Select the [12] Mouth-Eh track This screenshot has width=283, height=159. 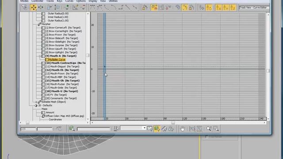tap(62, 70)
